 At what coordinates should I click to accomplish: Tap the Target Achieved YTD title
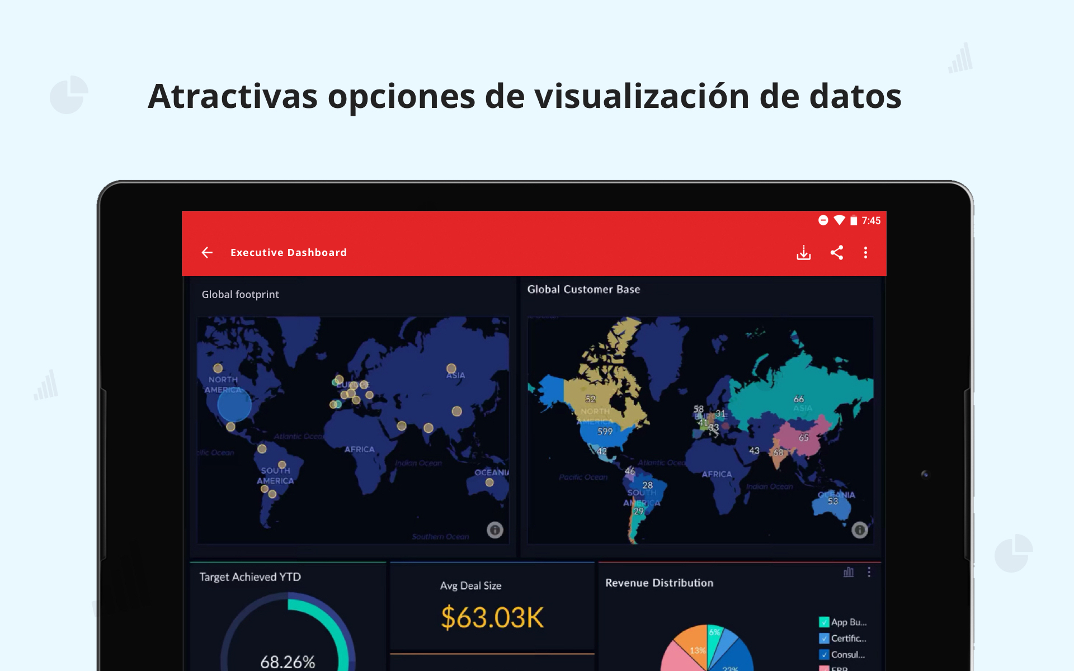pyautogui.click(x=250, y=577)
